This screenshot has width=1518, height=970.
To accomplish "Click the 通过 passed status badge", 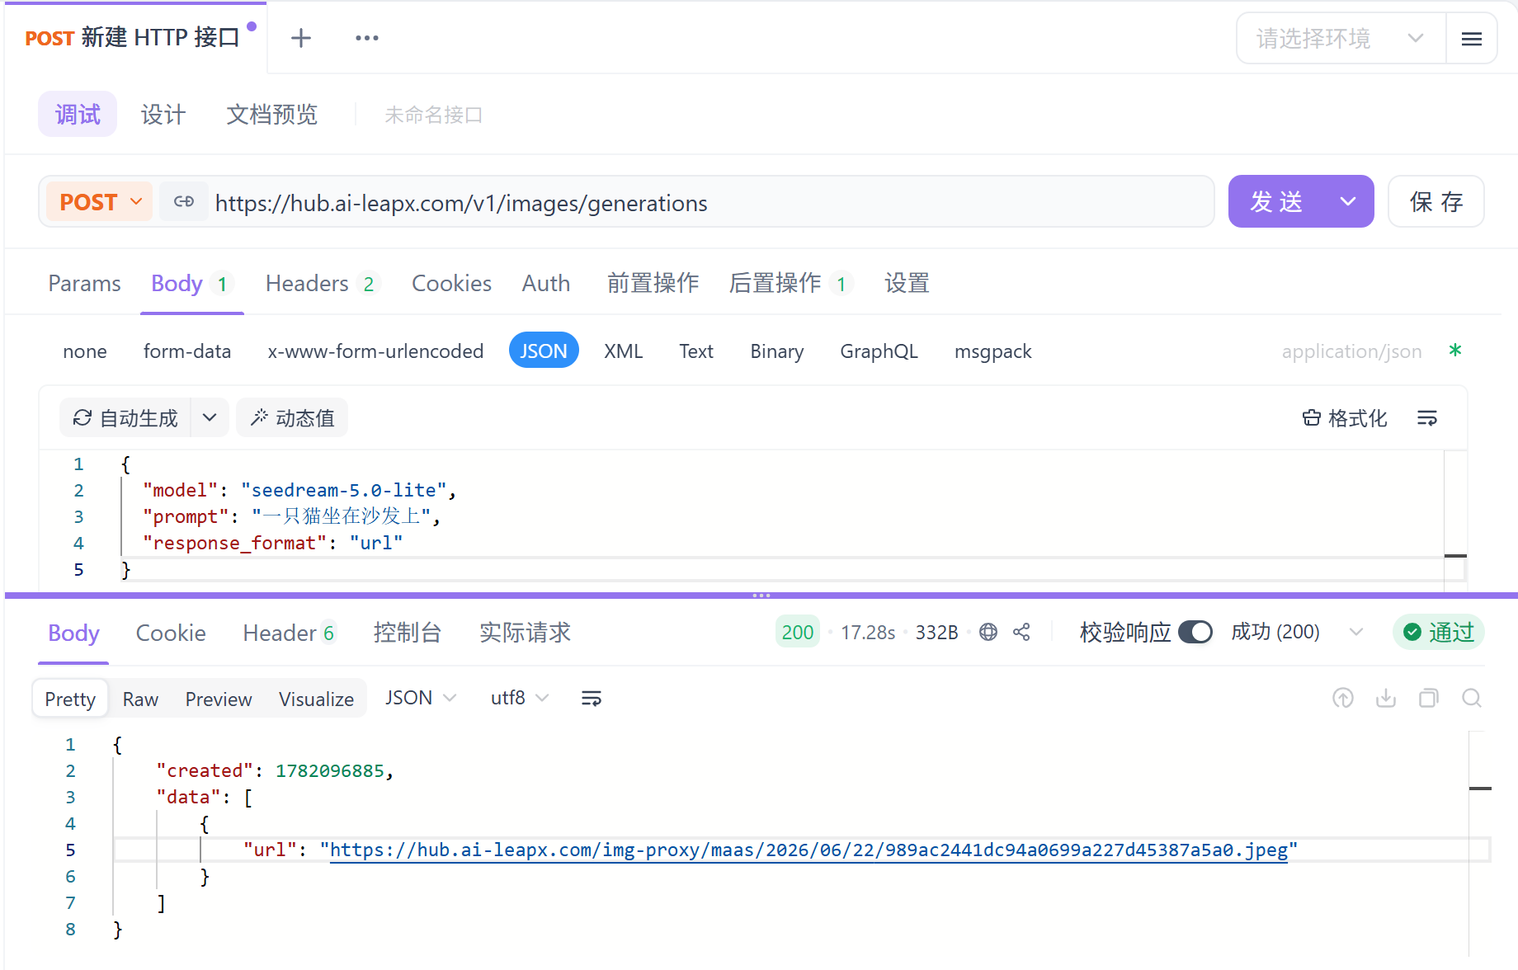I will pyautogui.click(x=1439, y=633).
